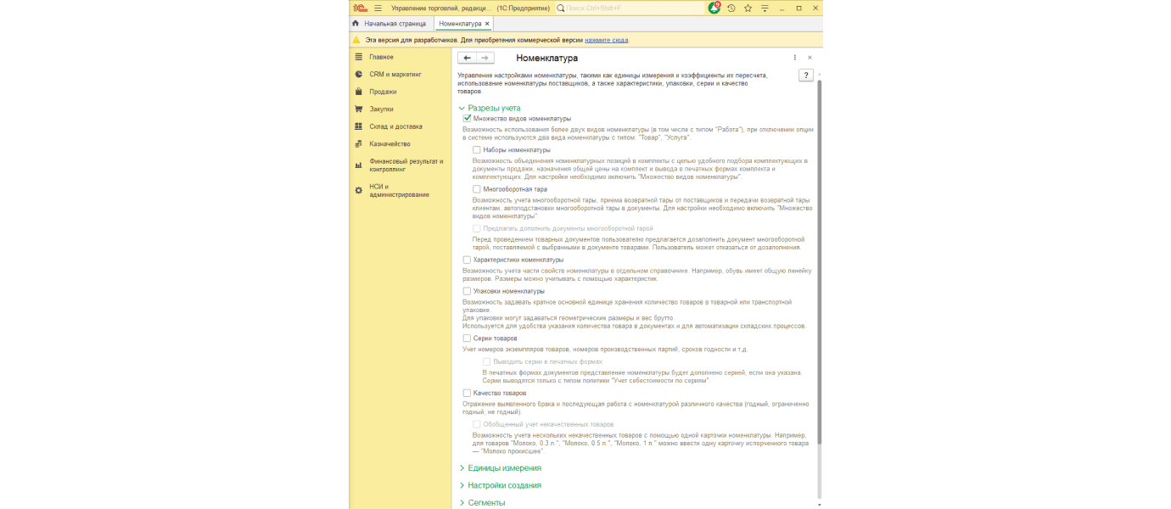This screenshot has width=1171, height=509.
Task: Enable Многооборотная тара checkbox
Action: click(477, 189)
